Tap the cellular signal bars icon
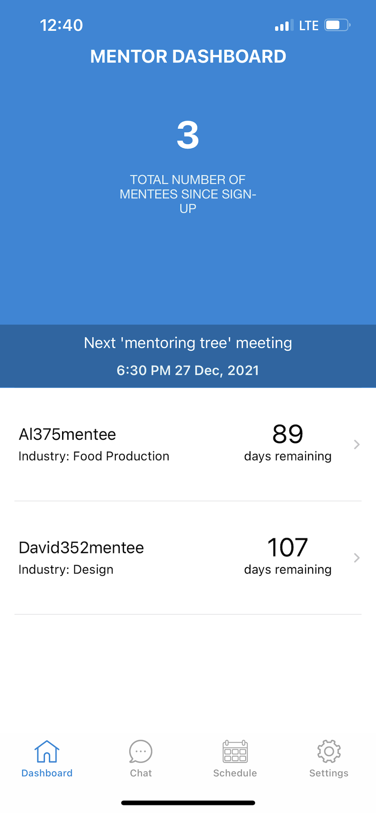 click(x=284, y=25)
